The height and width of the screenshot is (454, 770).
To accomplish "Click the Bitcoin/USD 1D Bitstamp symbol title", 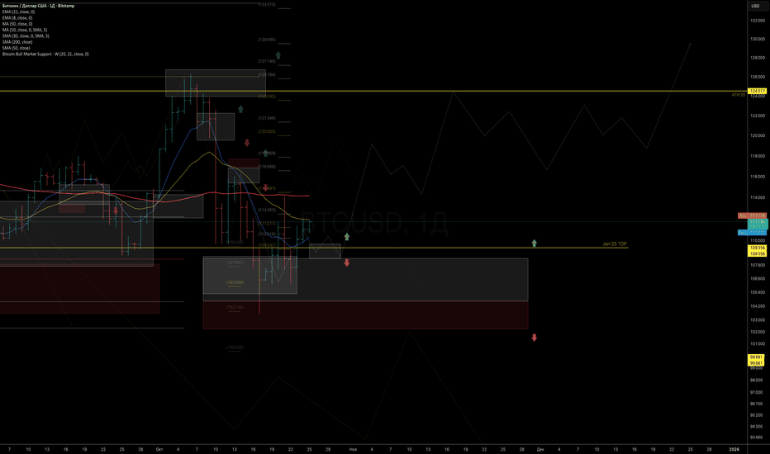I will click(40, 6).
